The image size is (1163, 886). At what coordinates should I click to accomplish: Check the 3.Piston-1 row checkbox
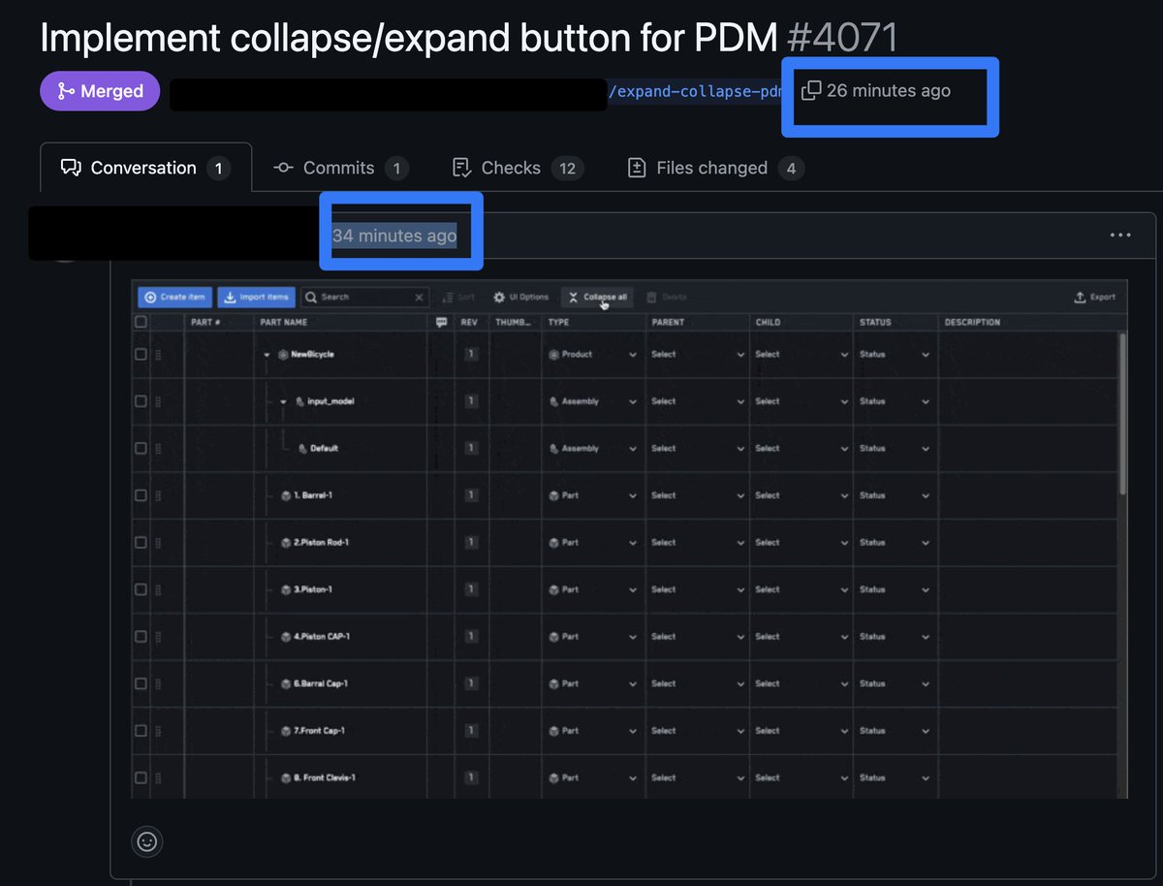coord(141,589)
